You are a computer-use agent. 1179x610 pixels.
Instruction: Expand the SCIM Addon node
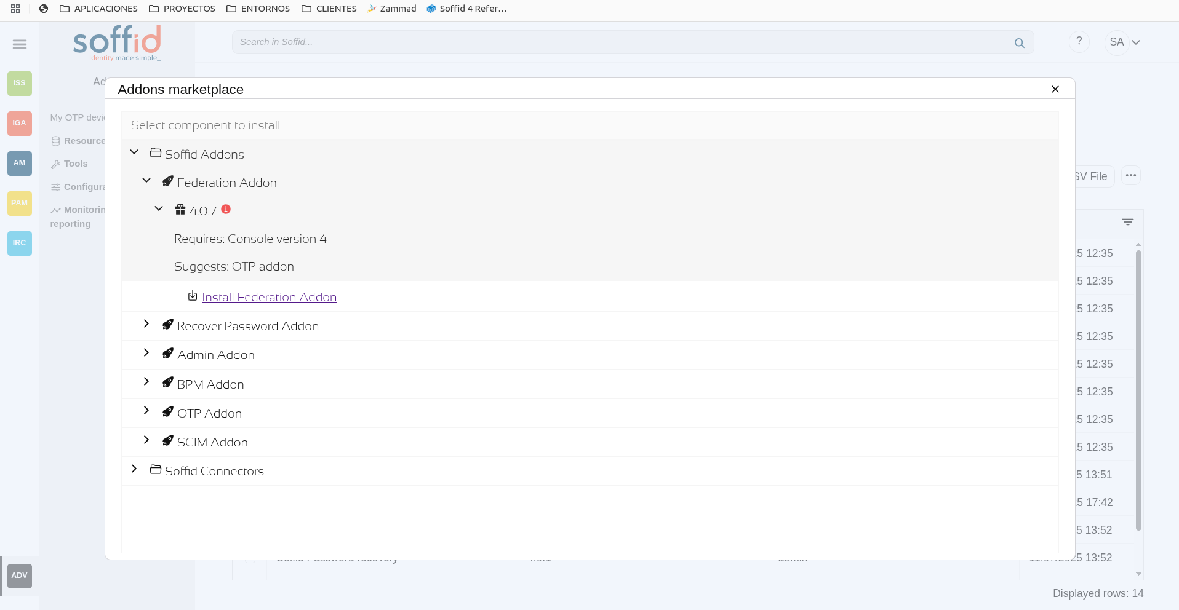tap(146, 440)
